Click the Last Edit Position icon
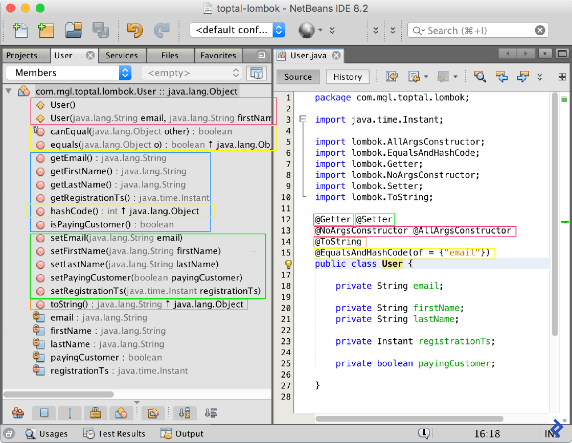This screenshot has height=443, width=572. tap(391, 77)
